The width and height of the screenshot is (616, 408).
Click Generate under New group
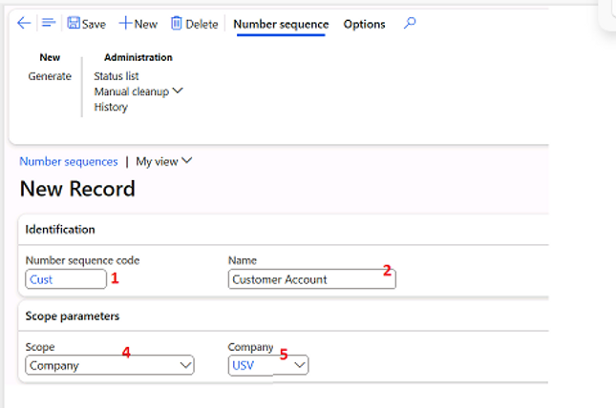(50, 76)
